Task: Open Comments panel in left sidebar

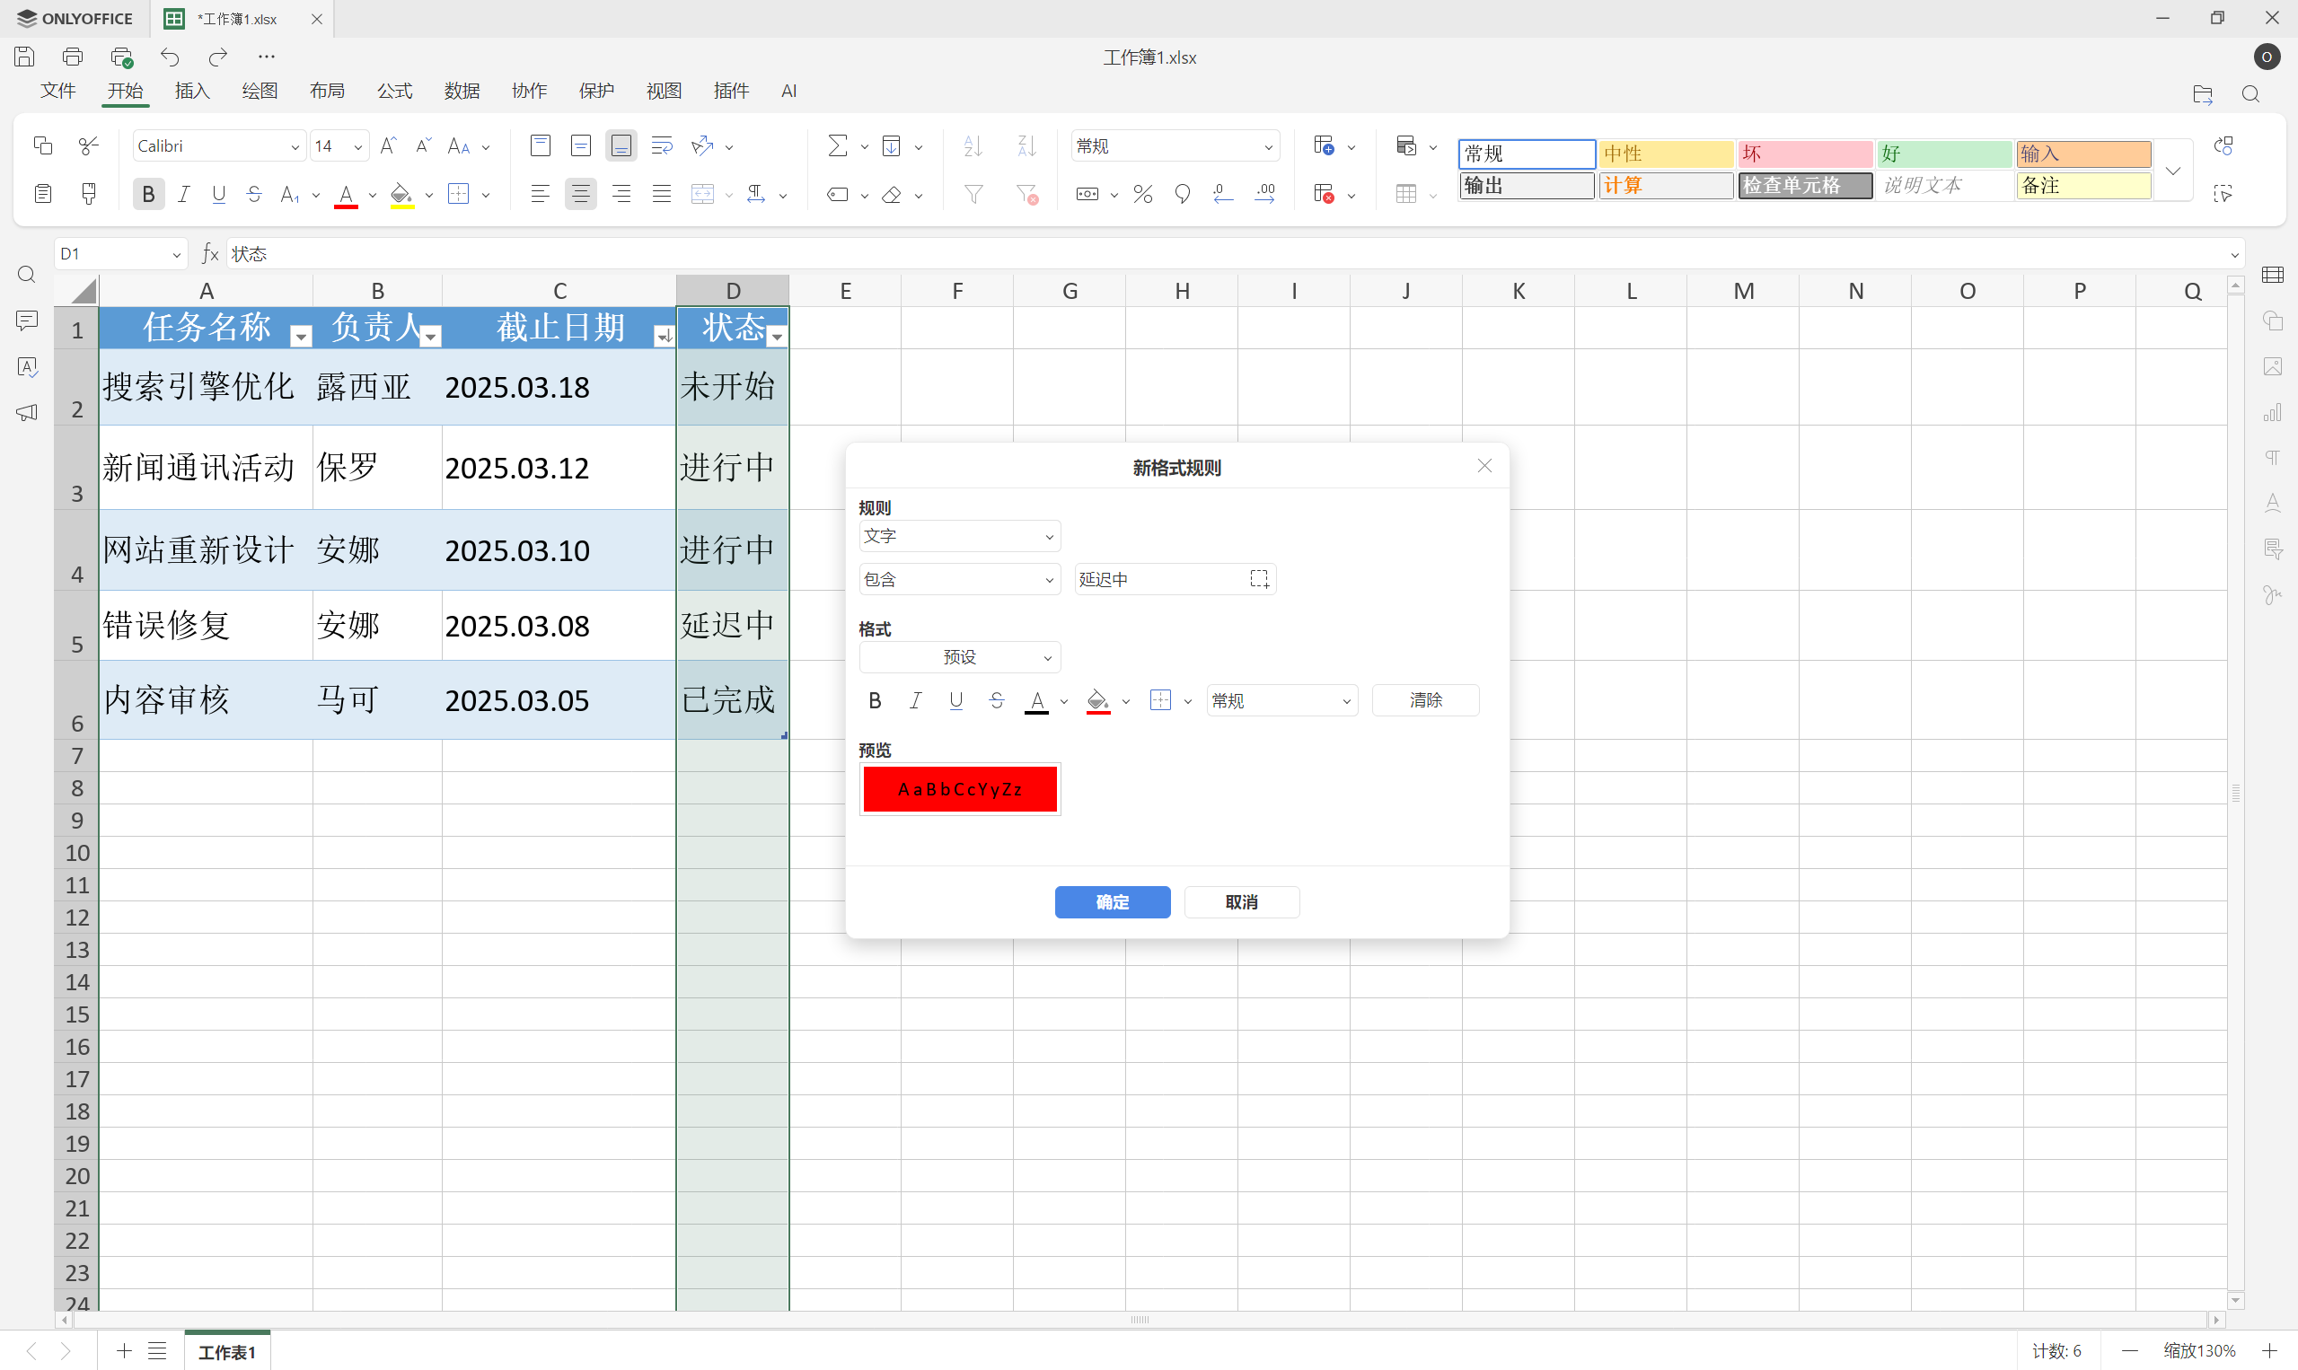Action: click(26, 321)
